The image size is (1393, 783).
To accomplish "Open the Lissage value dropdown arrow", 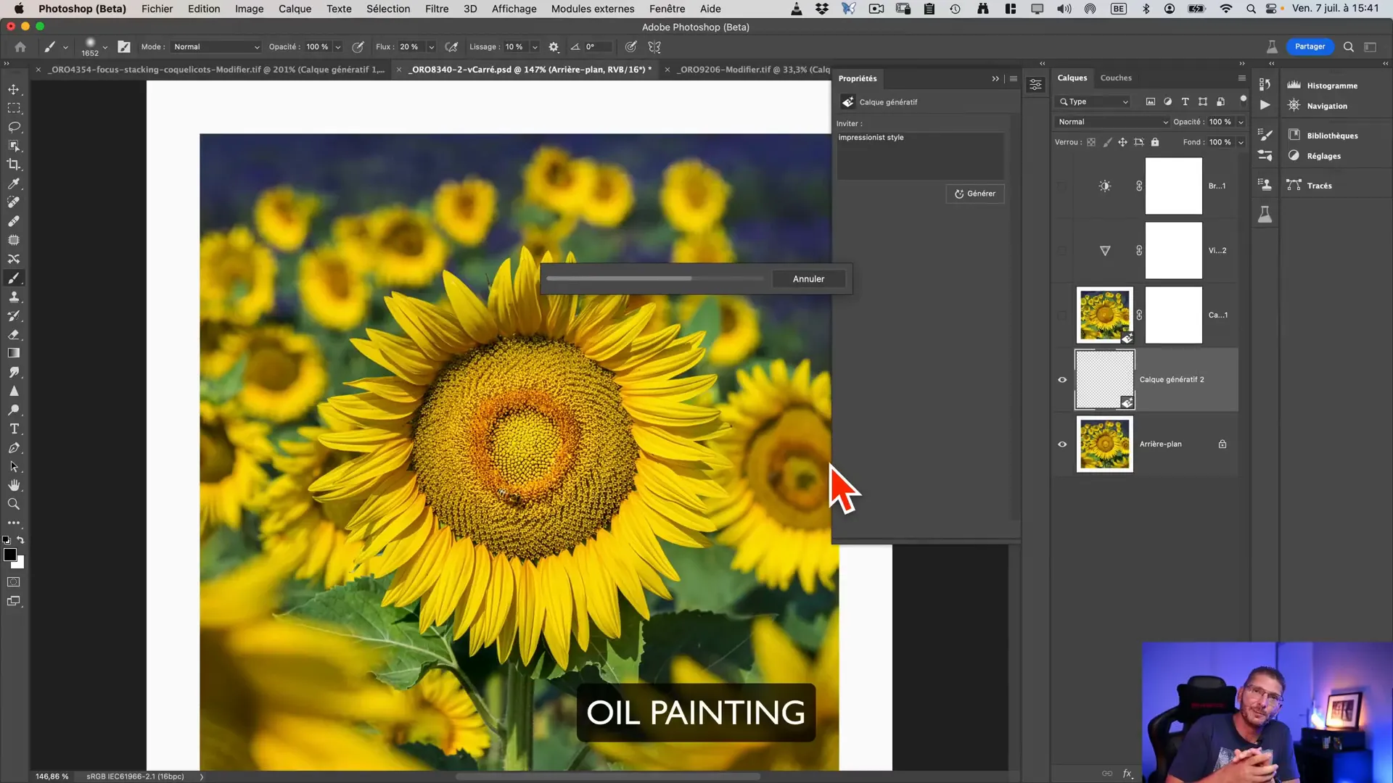I will coord(535,47).
